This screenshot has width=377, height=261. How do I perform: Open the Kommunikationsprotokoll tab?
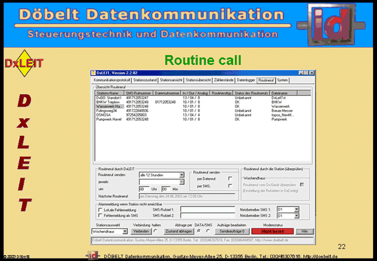[x=112, y=80]
